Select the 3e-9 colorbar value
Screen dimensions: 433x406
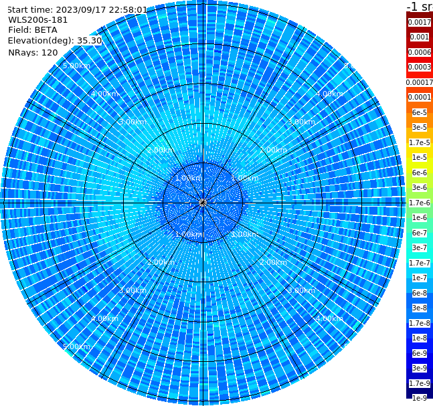(x=420, y=368)
